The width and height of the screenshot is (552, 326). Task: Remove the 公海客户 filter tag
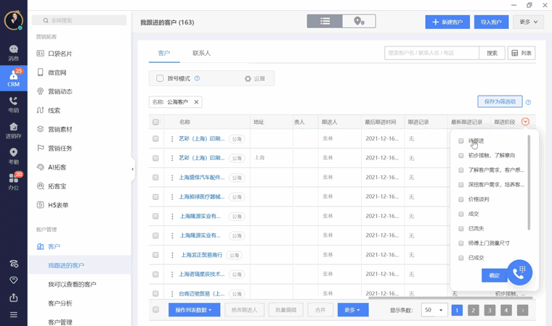click(x=196, y=102)
